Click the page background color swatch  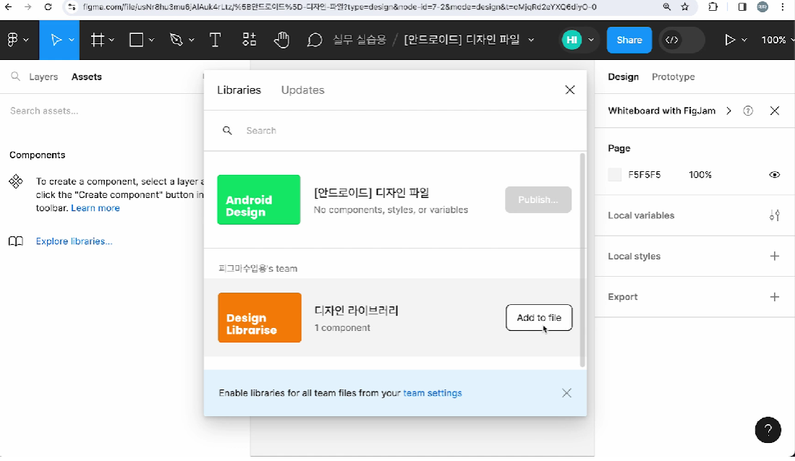pos(614,175)
